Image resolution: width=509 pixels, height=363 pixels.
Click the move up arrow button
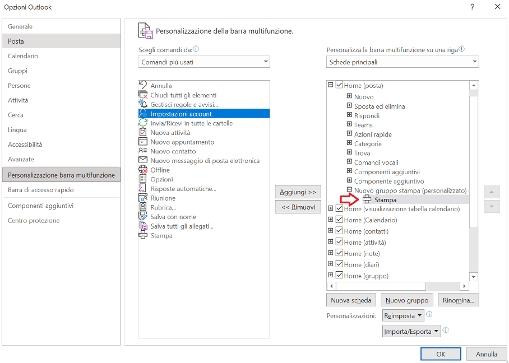pos(492,192)
